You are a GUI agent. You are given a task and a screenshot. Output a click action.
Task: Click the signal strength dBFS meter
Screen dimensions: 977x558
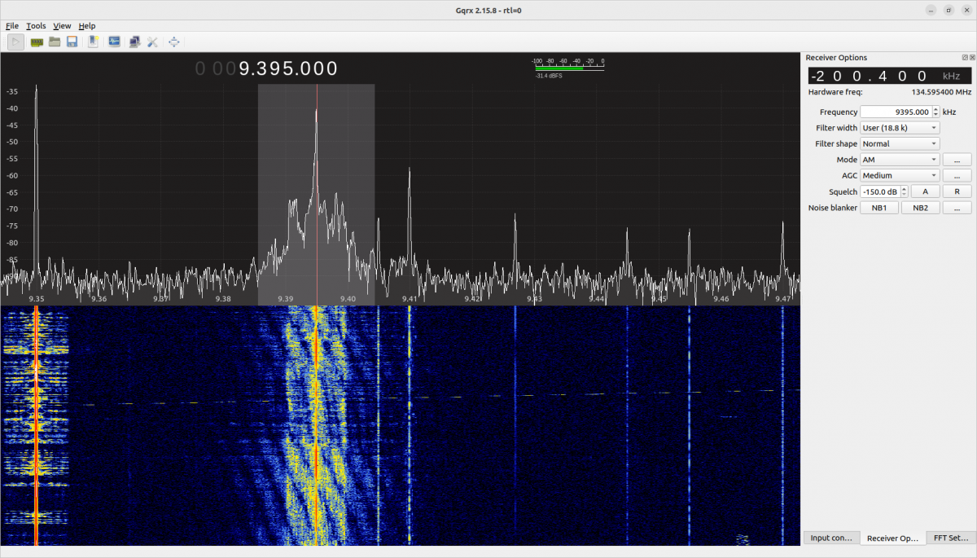pyautogui.click(x=568, y=67)
